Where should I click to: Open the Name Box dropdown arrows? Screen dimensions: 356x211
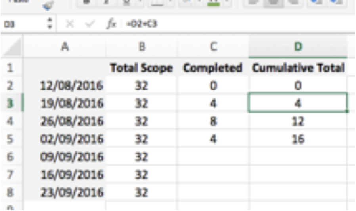(x=50, y=24)
